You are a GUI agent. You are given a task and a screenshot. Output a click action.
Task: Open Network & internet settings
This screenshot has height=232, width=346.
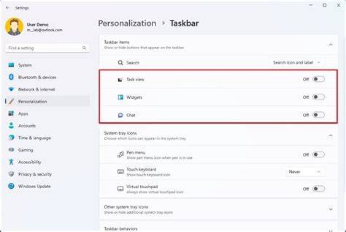pyautogui.click(x=48, y=89)
